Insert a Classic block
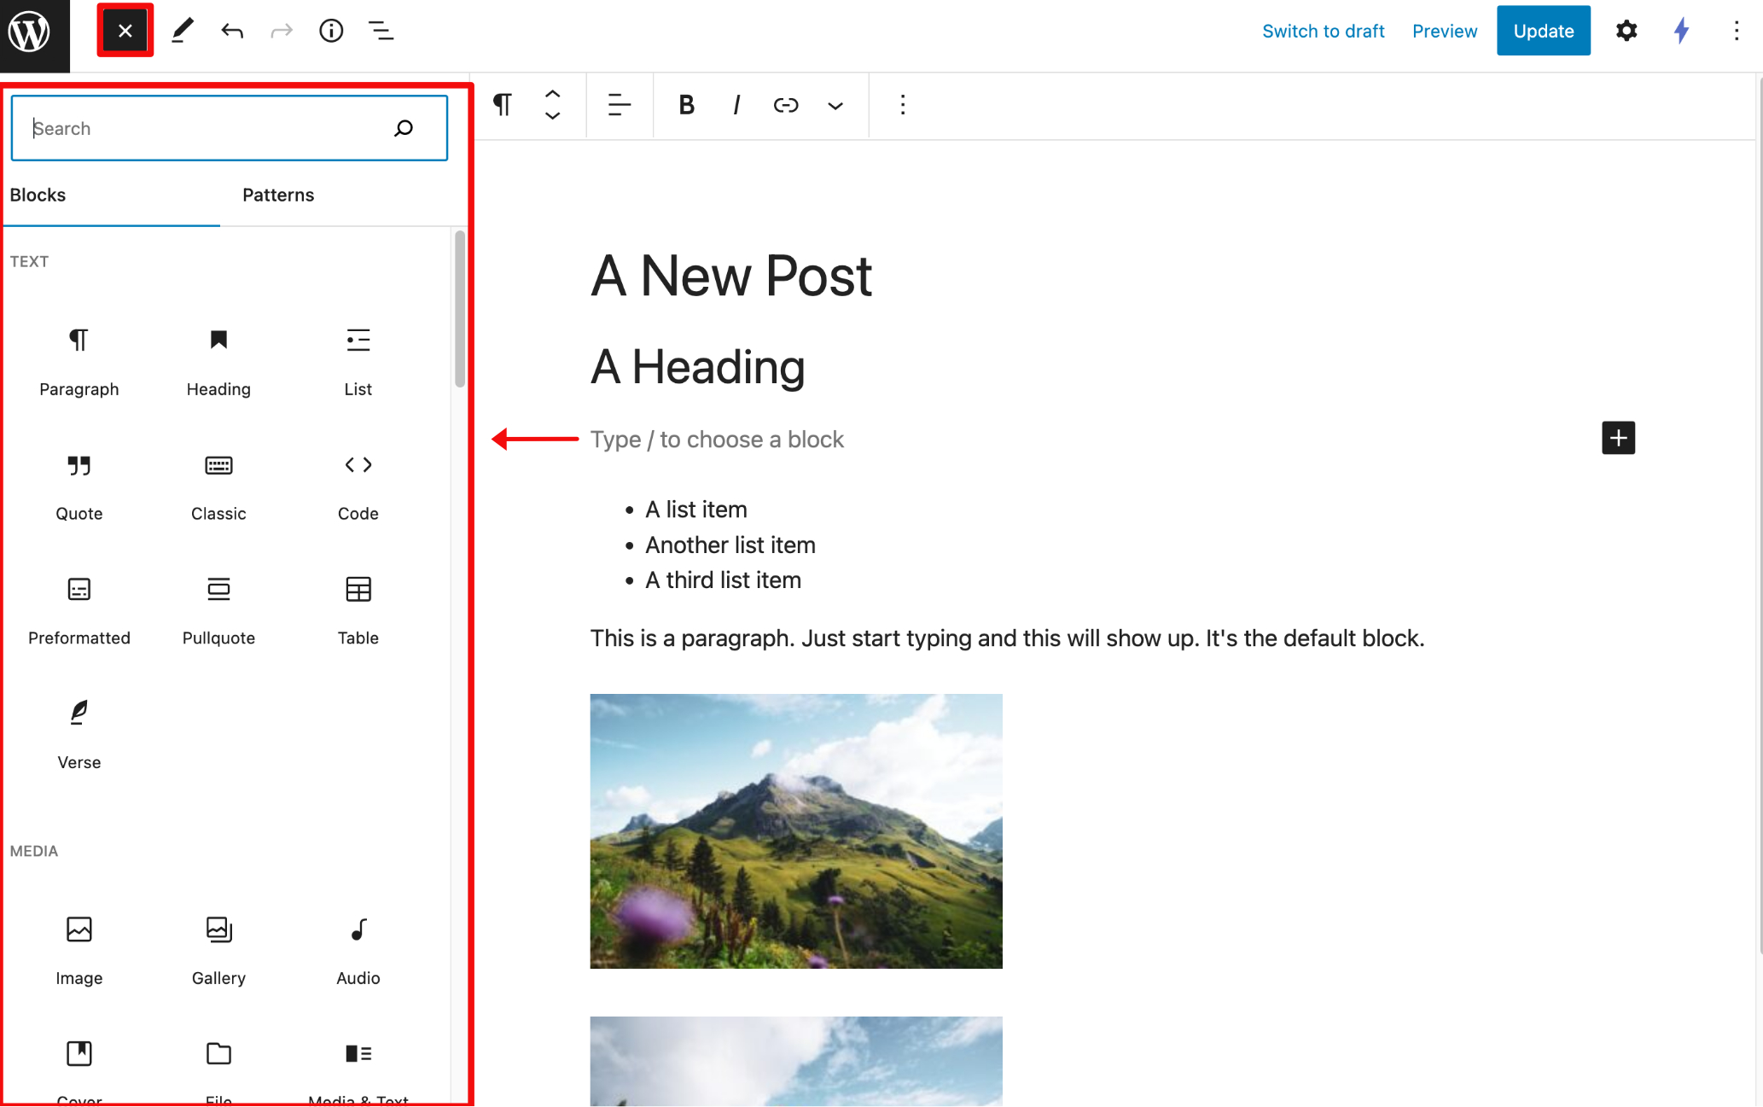 pos(218,486)
